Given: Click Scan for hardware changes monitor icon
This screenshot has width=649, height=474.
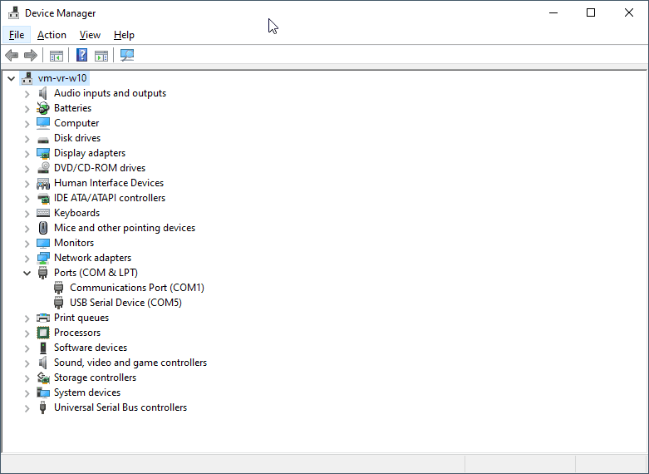Looking at the screenshot, I should coord(127,56).
